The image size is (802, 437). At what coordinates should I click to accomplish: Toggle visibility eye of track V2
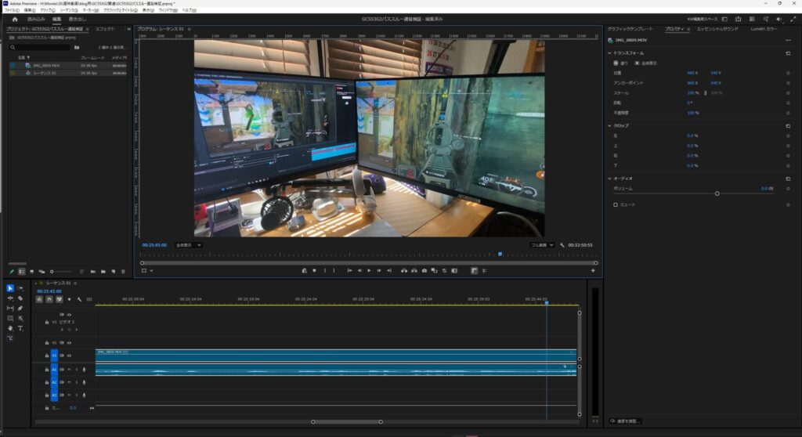pos(69,343)
